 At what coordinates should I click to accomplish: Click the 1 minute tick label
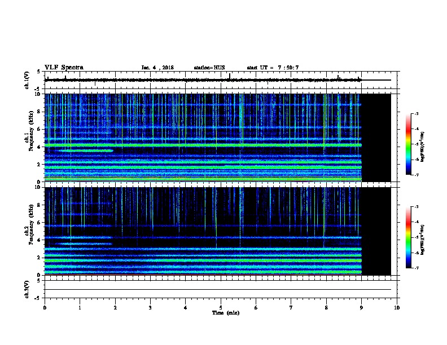pos(80,307)
